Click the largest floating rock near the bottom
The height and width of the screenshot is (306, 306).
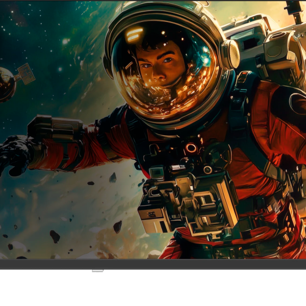55,236
